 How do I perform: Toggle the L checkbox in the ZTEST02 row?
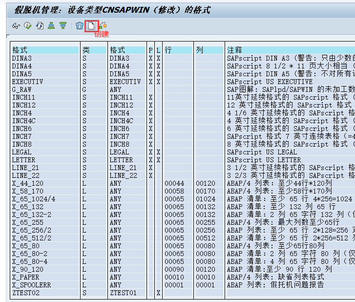[x=159, y=293]
